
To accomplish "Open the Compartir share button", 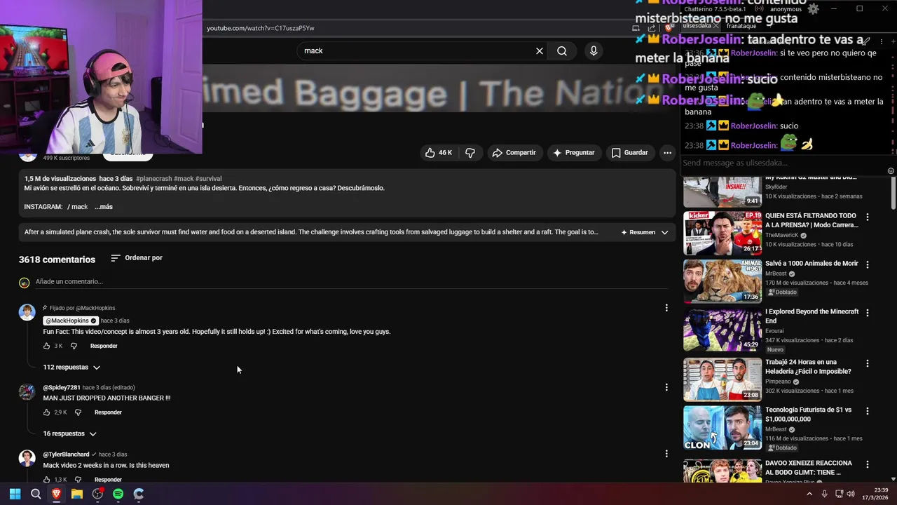I will (514, 153).
